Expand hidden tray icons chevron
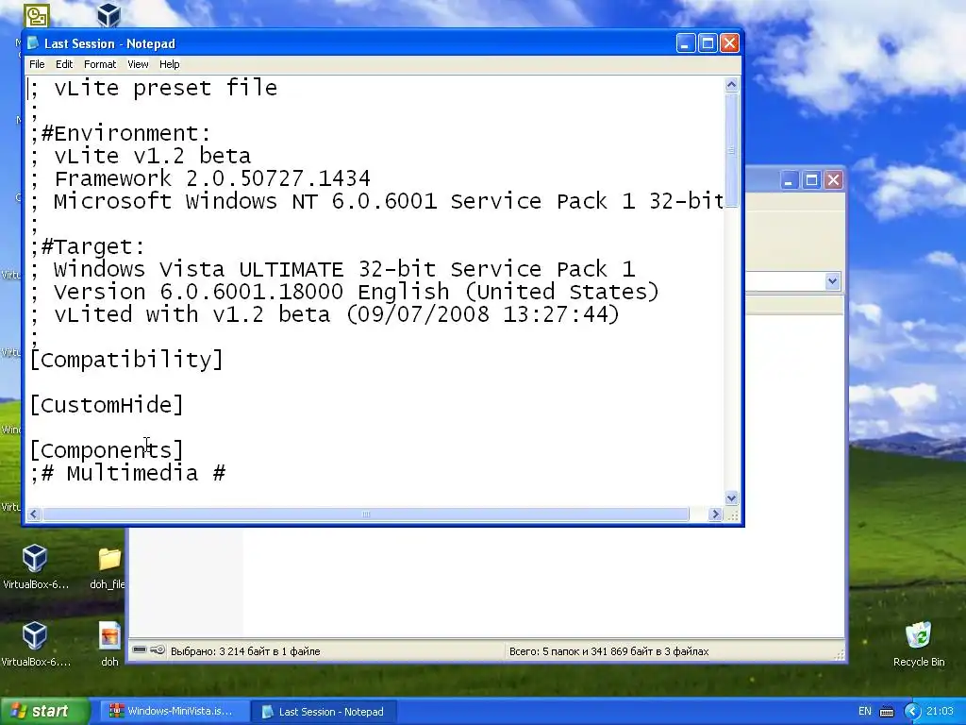 (x=912, y=712)
